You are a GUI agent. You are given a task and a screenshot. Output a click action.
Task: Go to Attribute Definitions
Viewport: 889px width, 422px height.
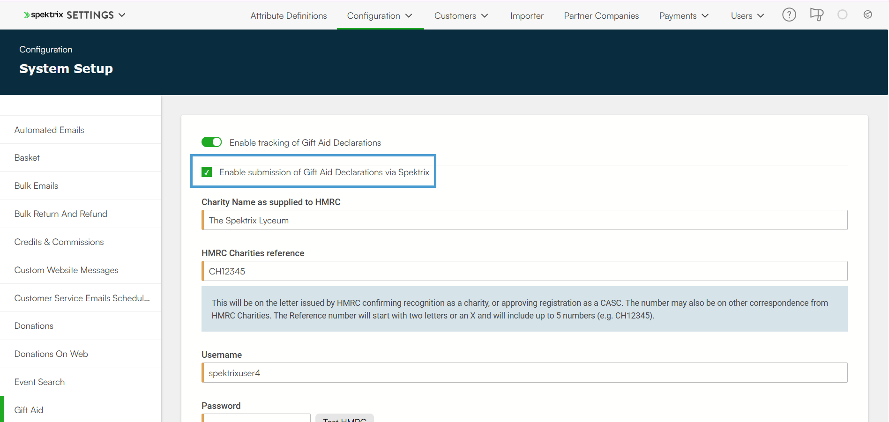(x=289, y=16)
